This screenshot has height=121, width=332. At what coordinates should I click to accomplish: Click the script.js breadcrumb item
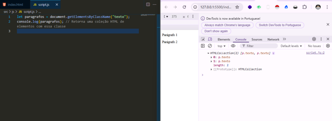[x=27, y=12]
